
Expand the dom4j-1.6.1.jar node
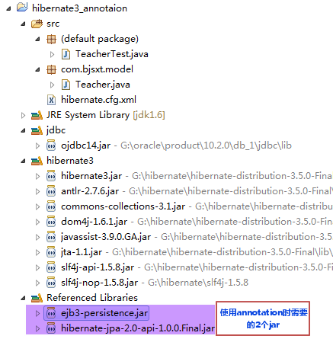[x=37, y=222]
